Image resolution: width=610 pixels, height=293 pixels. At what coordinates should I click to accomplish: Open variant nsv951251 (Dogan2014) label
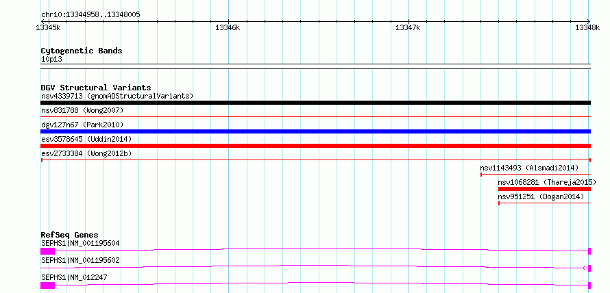(541, 197)
